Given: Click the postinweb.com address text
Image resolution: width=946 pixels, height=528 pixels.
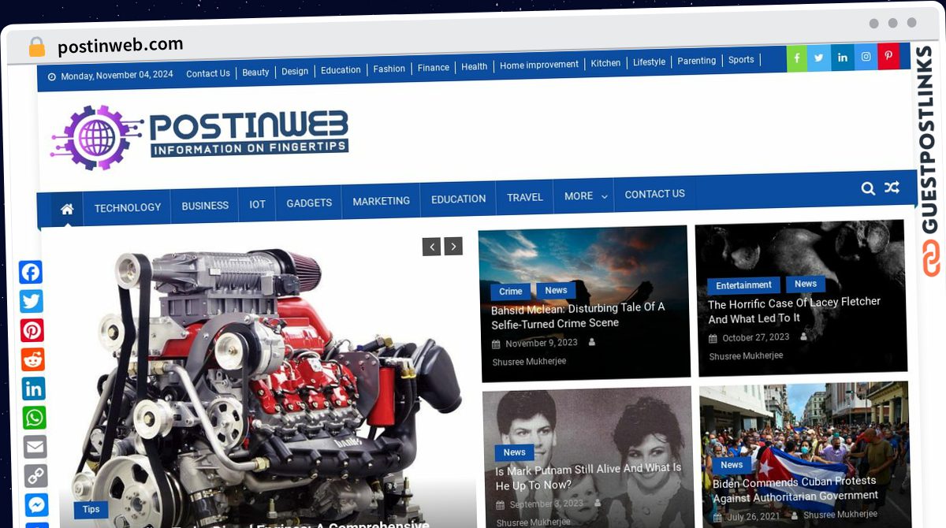Looking at the screenshot, I should coord(120,45).
